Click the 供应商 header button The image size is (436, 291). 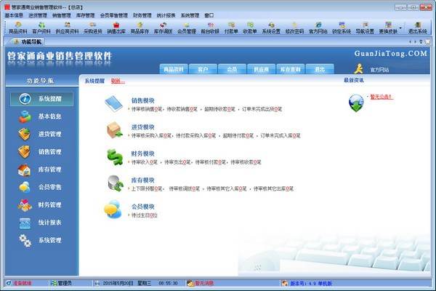(261, 69)
